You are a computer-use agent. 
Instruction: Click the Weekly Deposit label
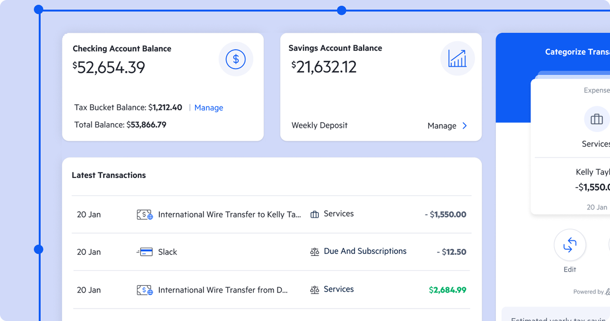(x=320, y=125)
